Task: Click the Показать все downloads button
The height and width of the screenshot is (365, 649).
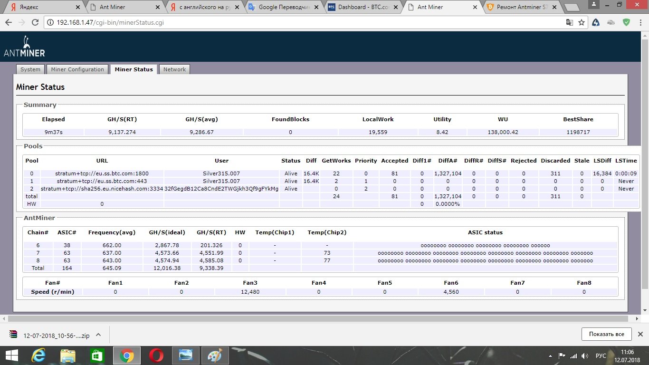Action: (x=606, y=334)
